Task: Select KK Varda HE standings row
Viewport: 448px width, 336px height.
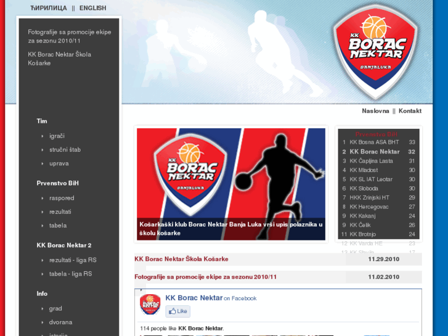Action: click(378, 244)
